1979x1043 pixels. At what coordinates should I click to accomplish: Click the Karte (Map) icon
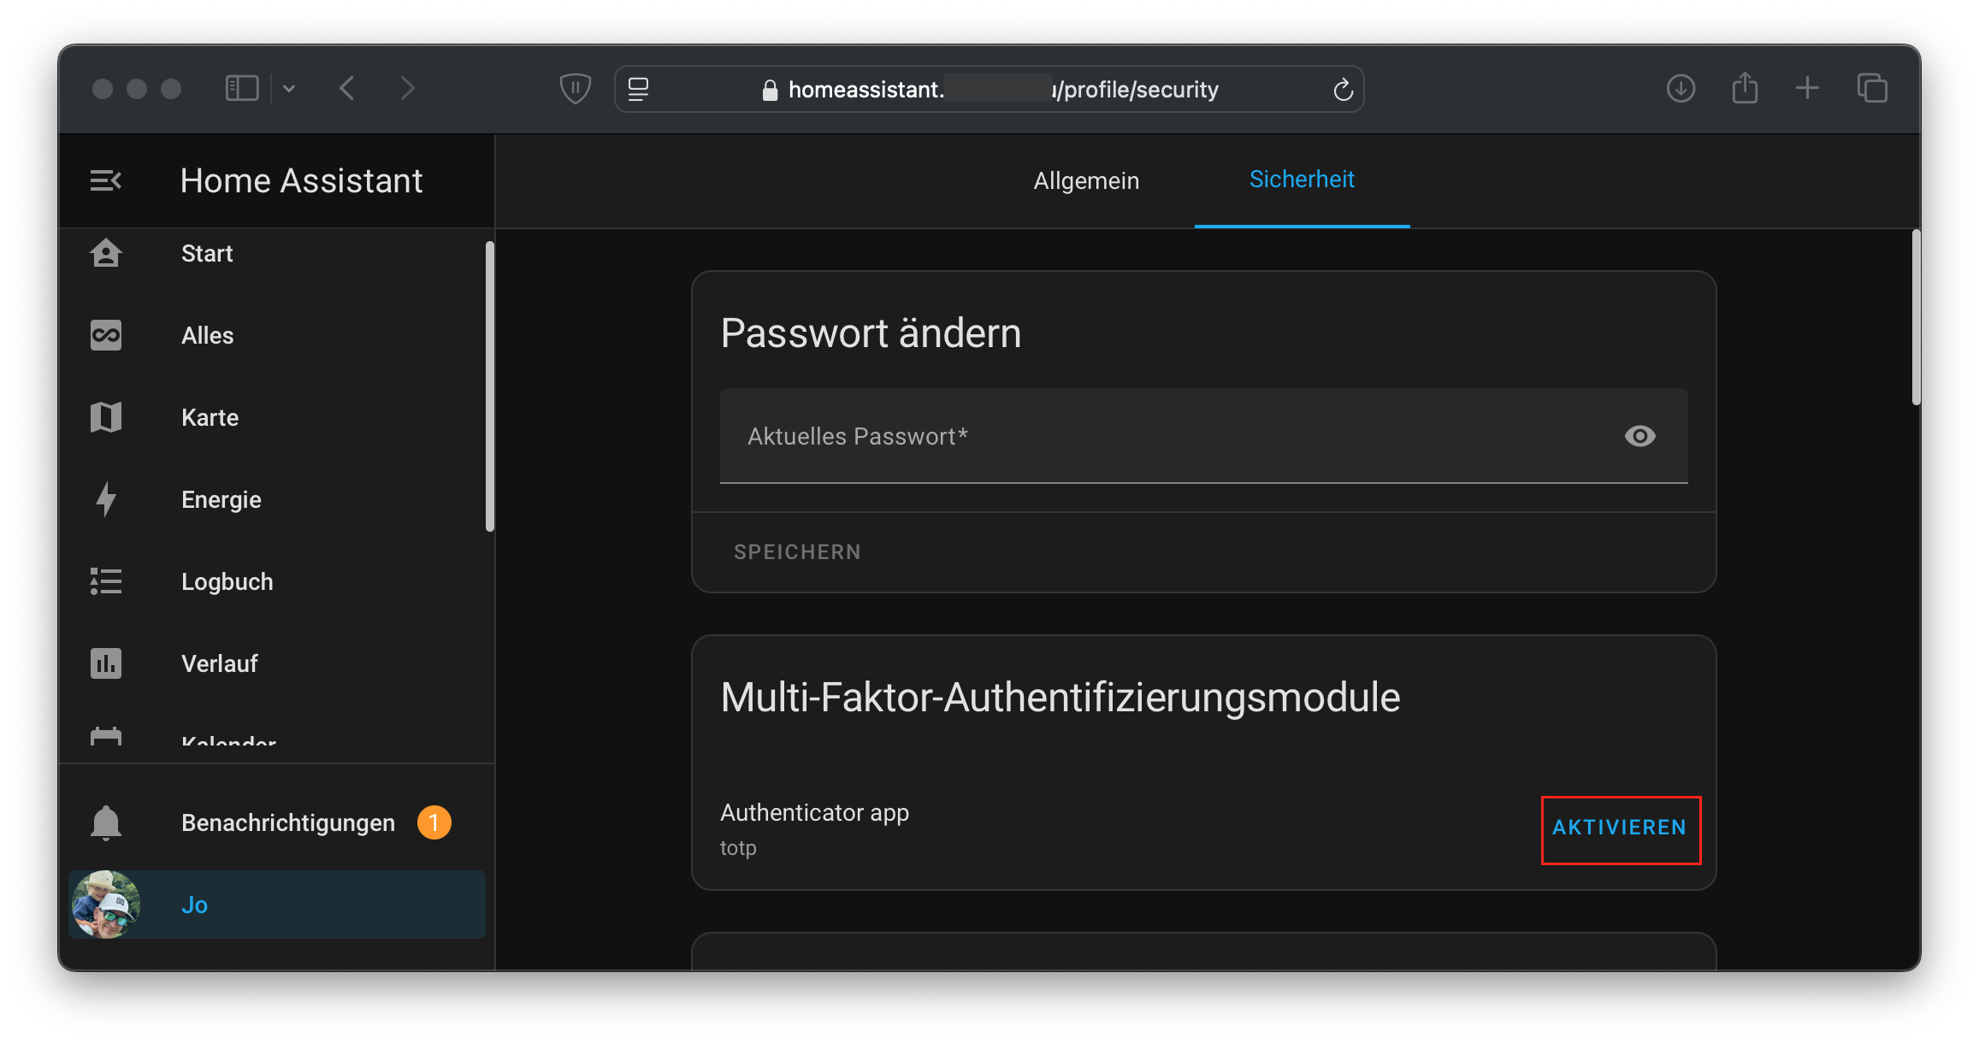click(x=107, y=417)
